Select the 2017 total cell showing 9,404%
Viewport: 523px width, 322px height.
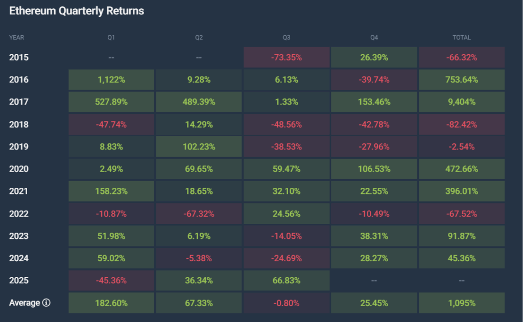(462, 102)
